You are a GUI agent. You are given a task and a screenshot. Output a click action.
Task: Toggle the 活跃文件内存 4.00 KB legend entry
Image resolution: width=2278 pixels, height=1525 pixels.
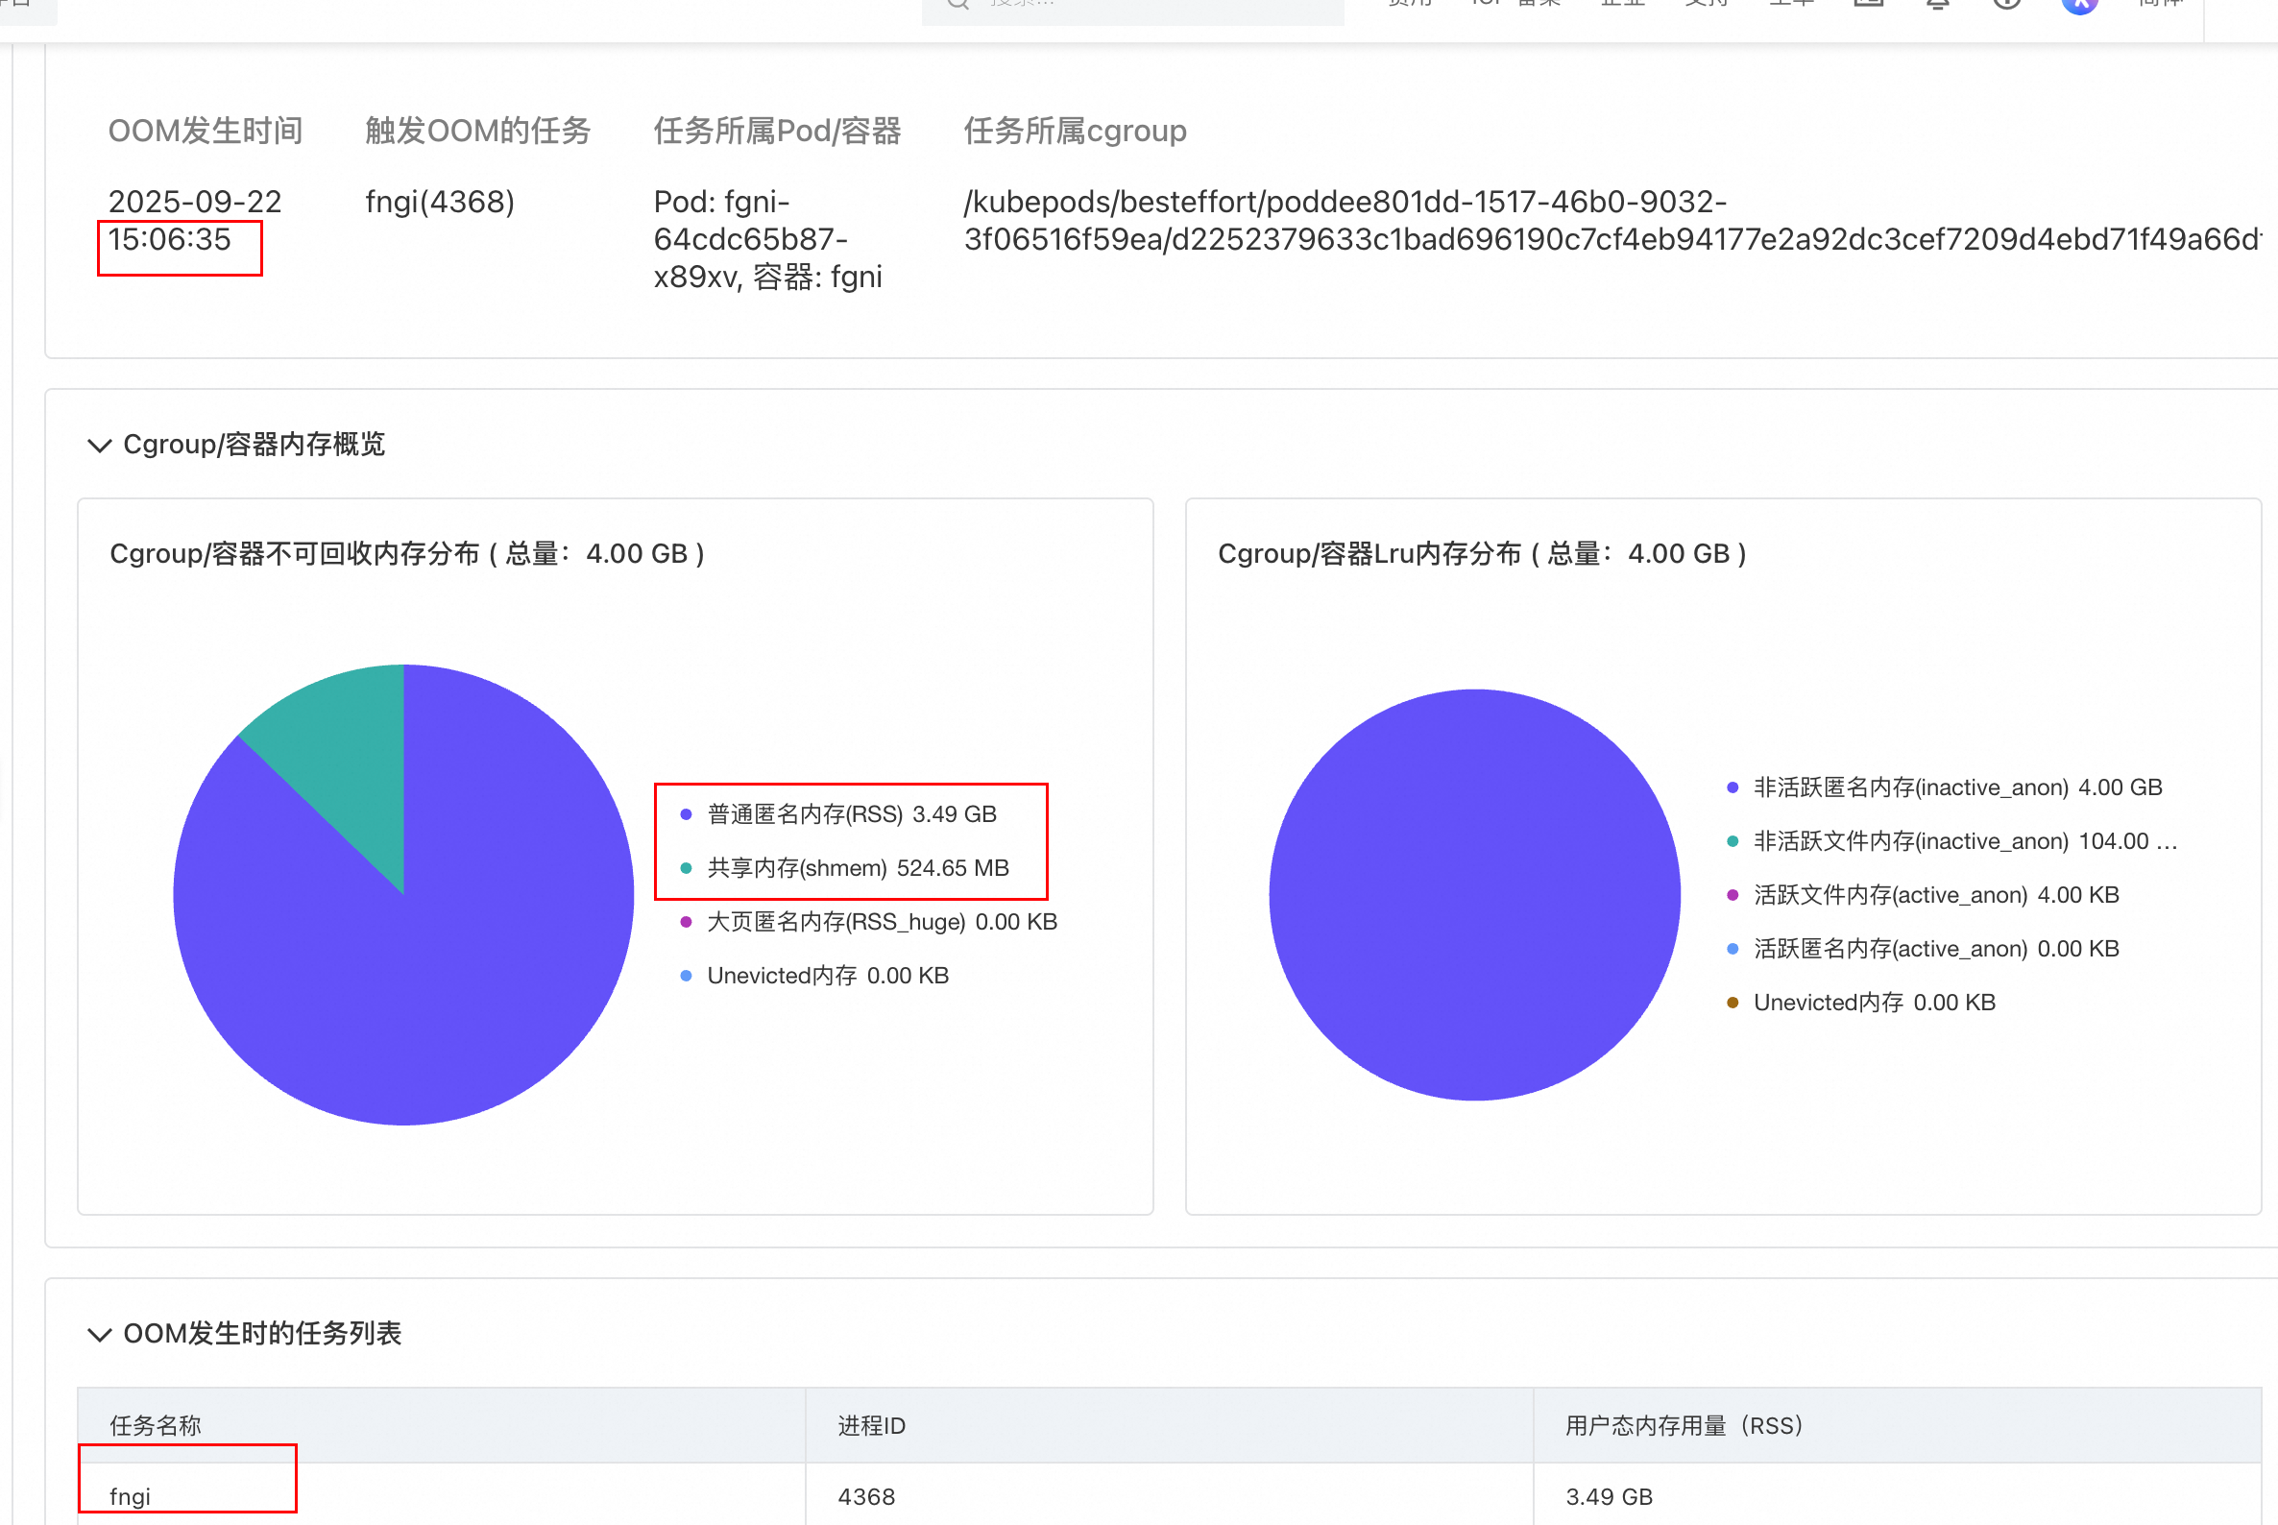point(1935,895)
